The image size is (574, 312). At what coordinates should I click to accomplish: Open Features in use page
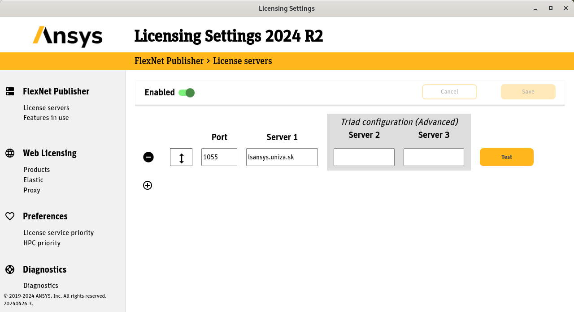[46, 118]
